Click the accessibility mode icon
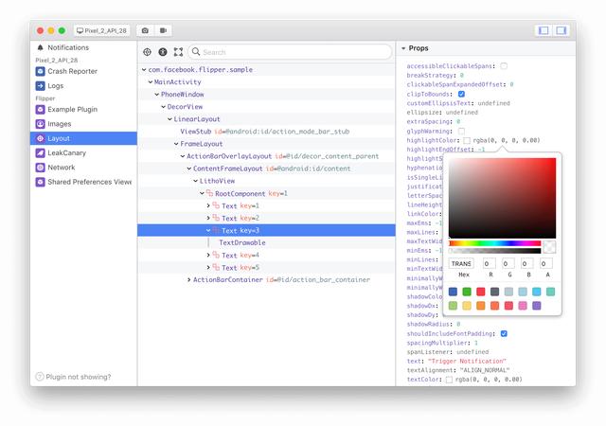This screenshot has height=426, width=606. pos(163,52)
